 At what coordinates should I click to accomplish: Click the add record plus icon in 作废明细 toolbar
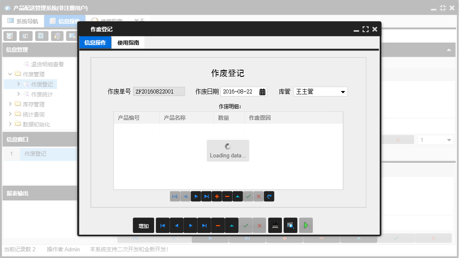217,196
